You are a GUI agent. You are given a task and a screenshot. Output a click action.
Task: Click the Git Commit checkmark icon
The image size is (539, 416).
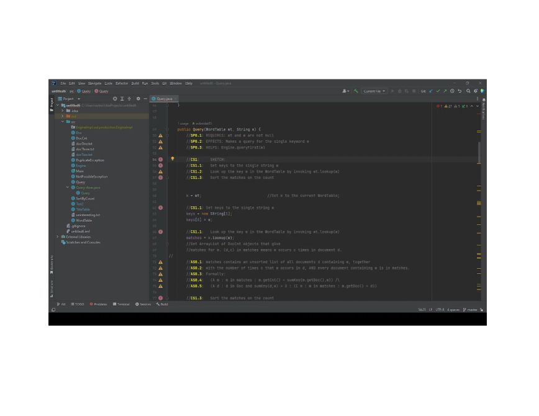click(438, 91)
